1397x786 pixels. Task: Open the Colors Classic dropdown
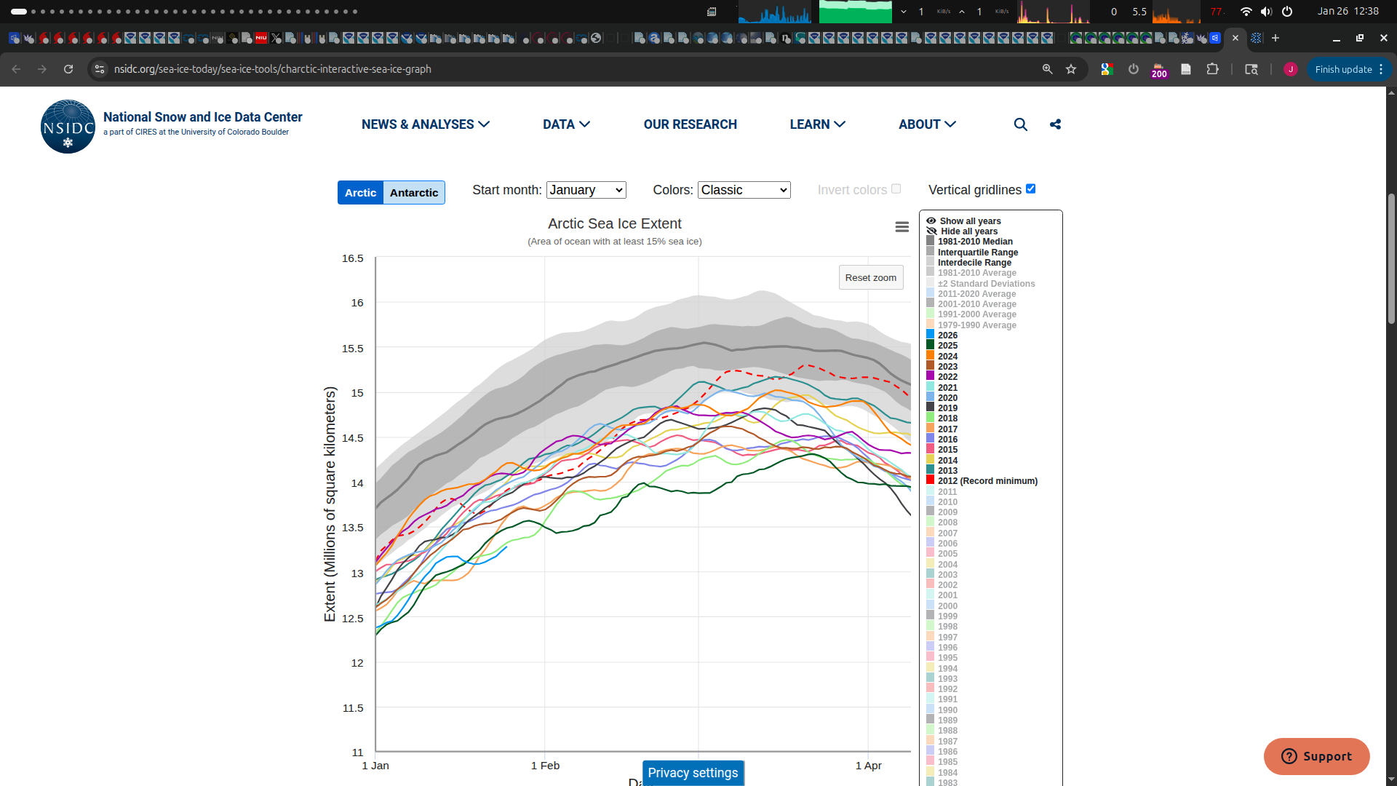(x=744, y=190)
